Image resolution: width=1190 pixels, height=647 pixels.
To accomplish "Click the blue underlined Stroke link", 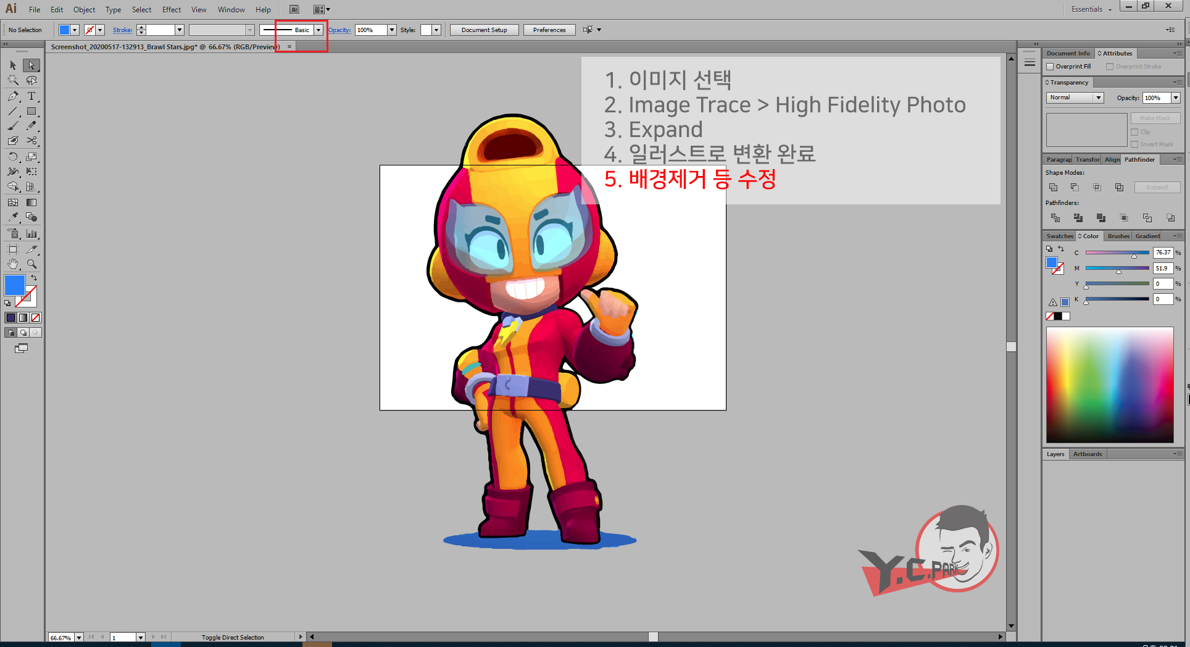I will [122, 30].
